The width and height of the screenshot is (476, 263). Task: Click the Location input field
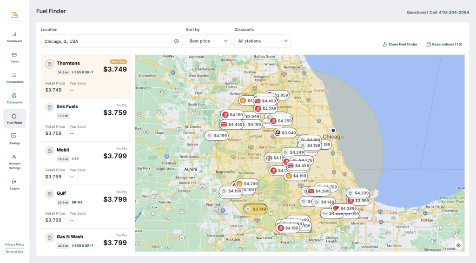112,41
